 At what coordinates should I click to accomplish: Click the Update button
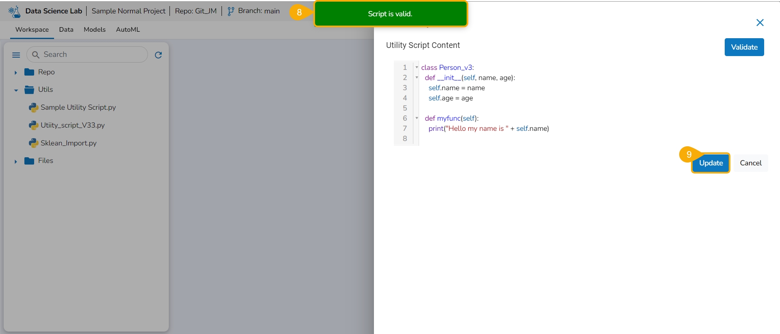pyautogui.click(x=710, y=163)
